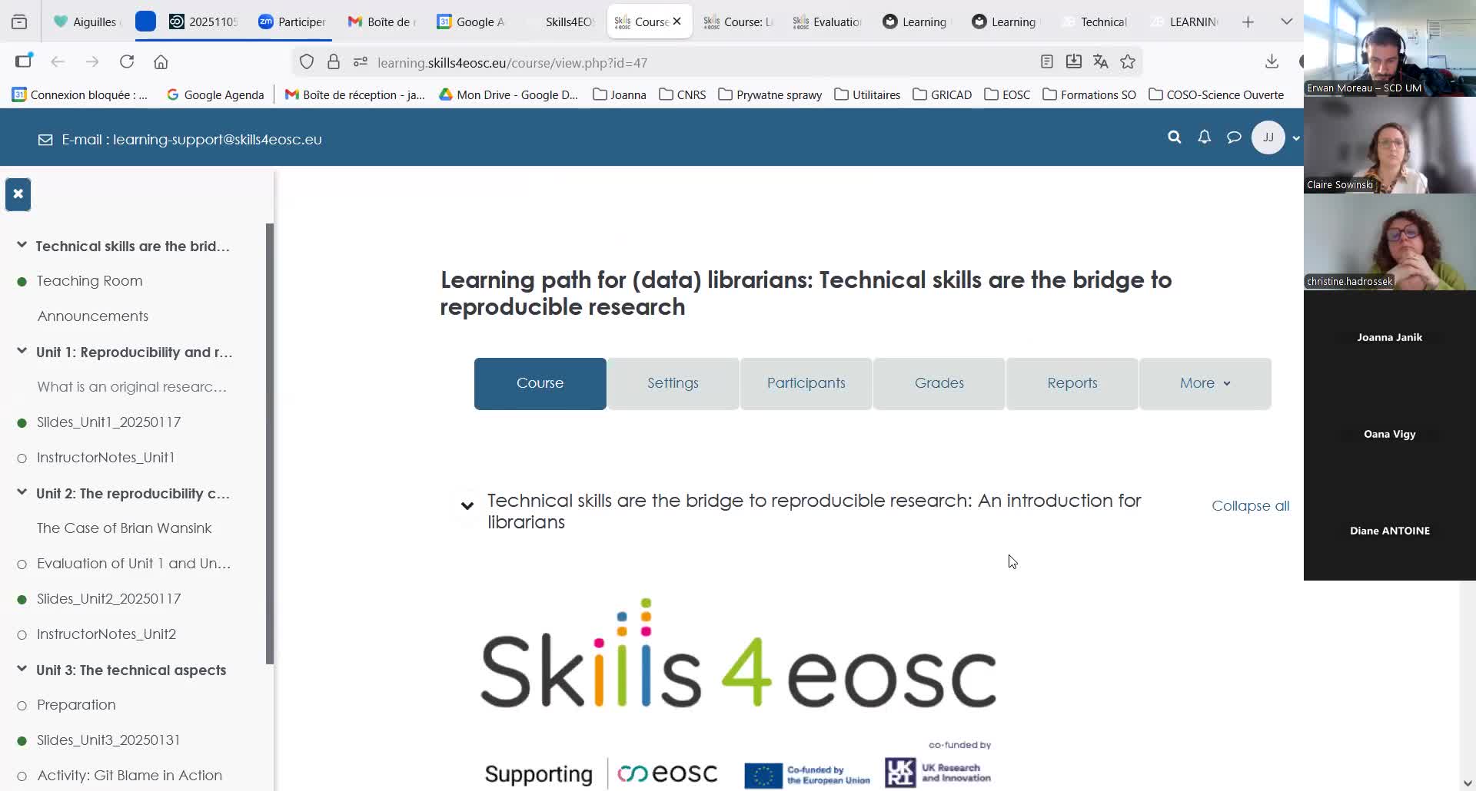
Task: Open the messages chat bubble
Action: coord(1233,137)
